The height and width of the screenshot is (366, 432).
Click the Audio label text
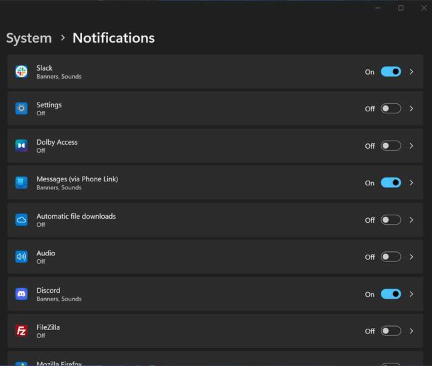click(46, 253)
